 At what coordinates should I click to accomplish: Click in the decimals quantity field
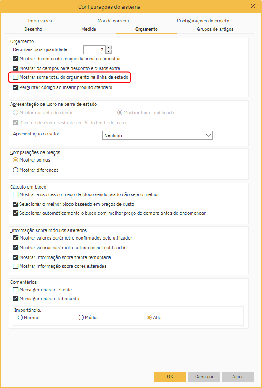94,50
